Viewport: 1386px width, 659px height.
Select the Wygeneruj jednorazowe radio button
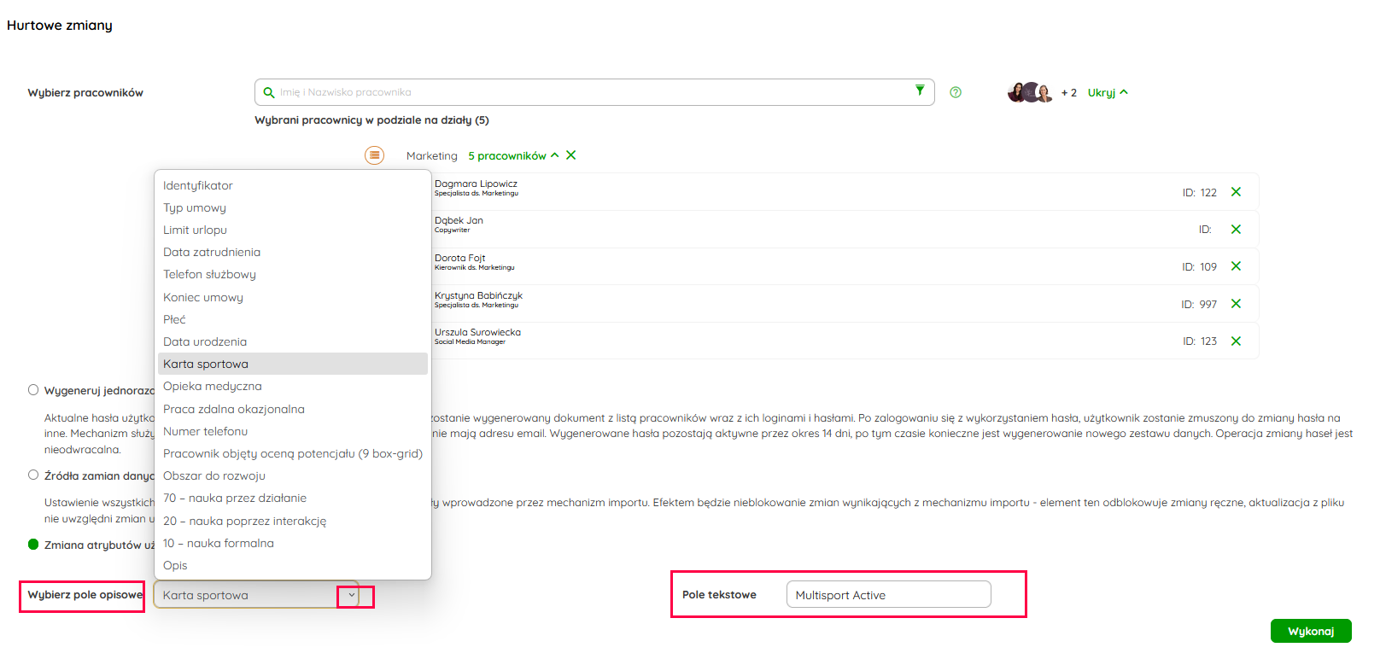(x=33, y=390)
